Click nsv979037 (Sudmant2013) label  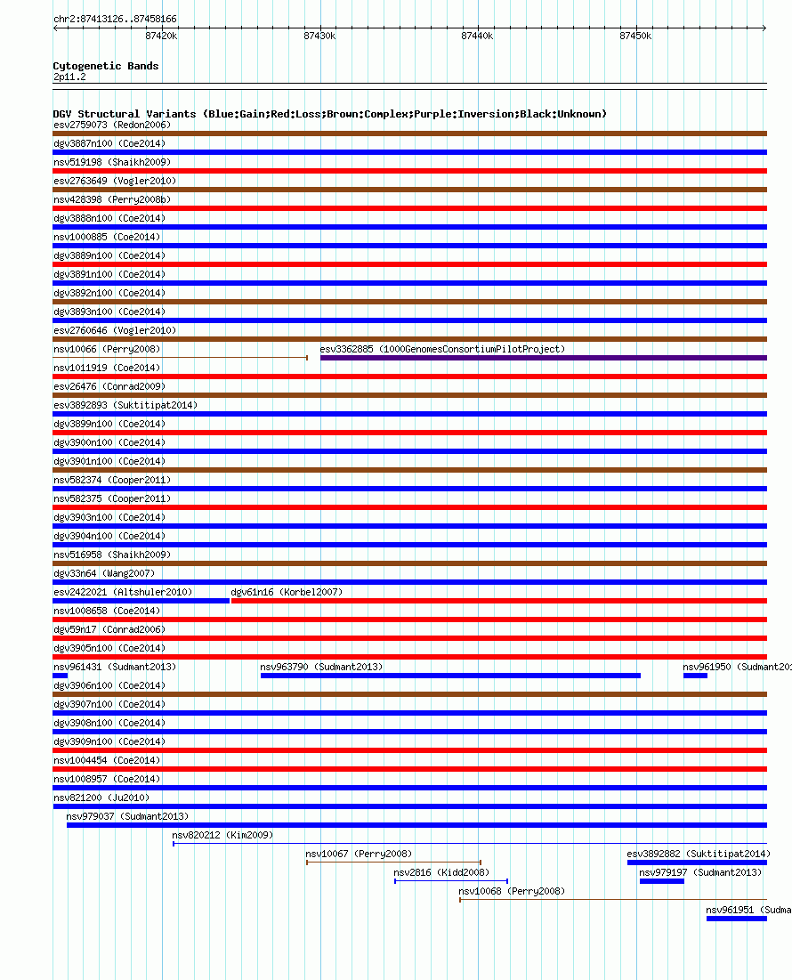pos(127,817)
